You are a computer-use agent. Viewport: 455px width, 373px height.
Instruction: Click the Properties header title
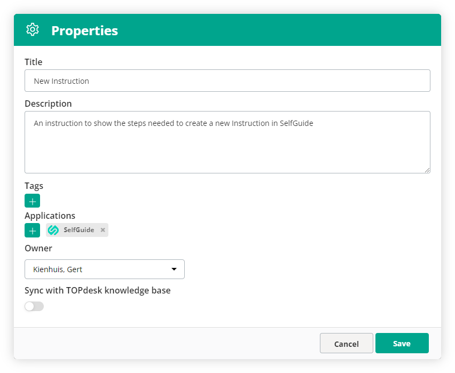click(x=84, y=30)
